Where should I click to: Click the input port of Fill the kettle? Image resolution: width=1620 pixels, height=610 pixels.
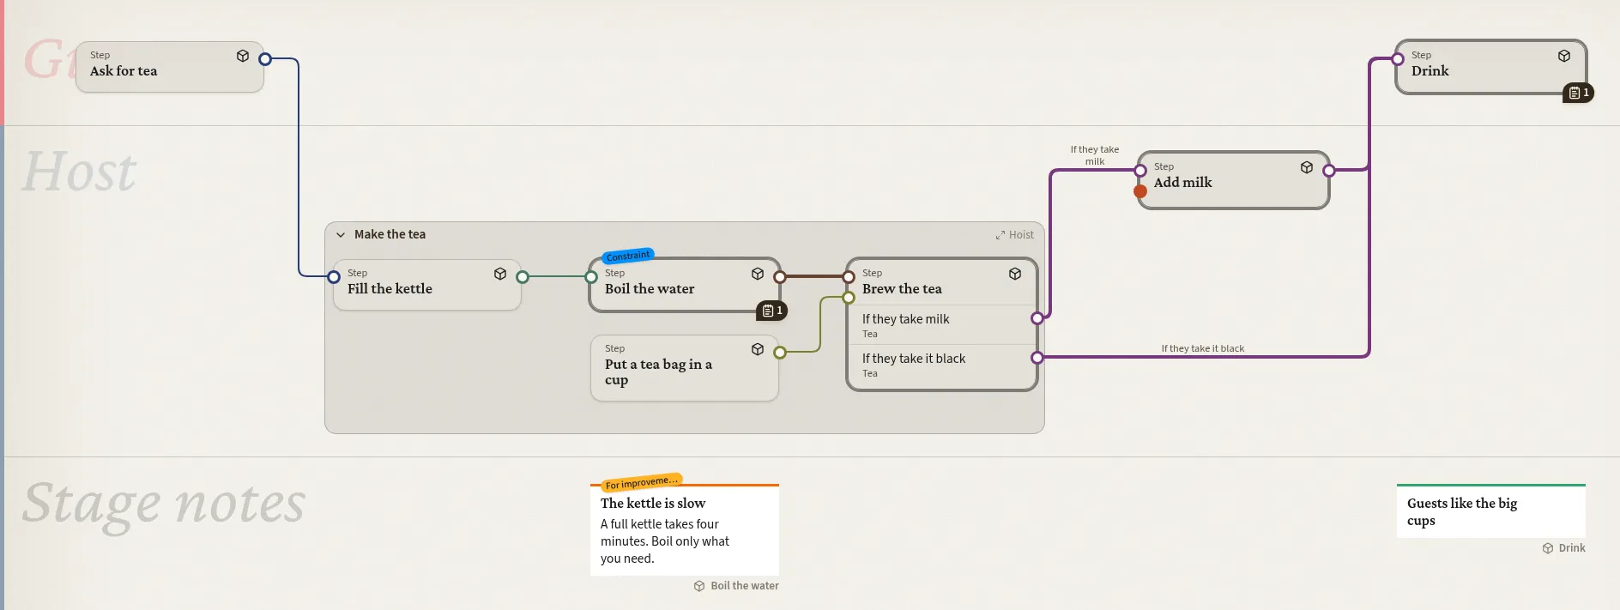tap(334, 276)
